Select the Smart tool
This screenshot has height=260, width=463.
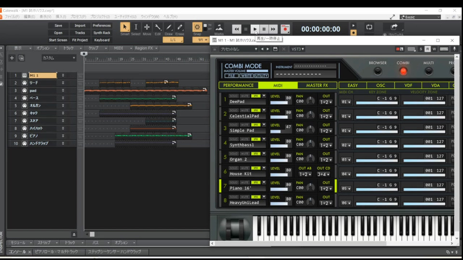click(124, 27)
